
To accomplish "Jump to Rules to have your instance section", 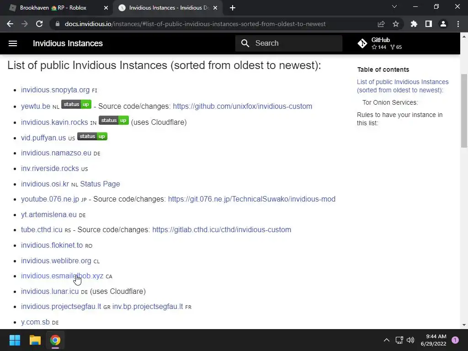I will [x=399, y=119].
